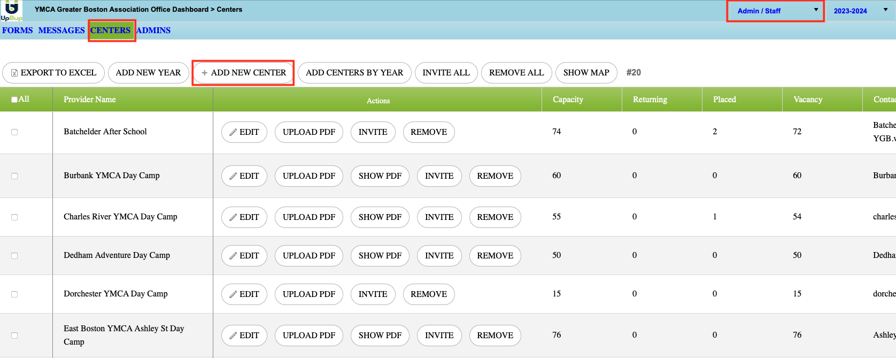Go to the MESSAGES tab

coord(61,31)
